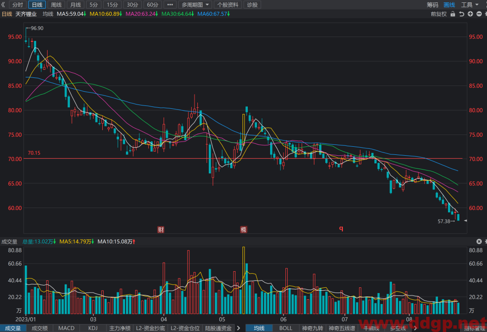Click the red q marker on the chart
Image resolution: width=487 pixels, height=332 pixels.
click(x=341, y=228)
